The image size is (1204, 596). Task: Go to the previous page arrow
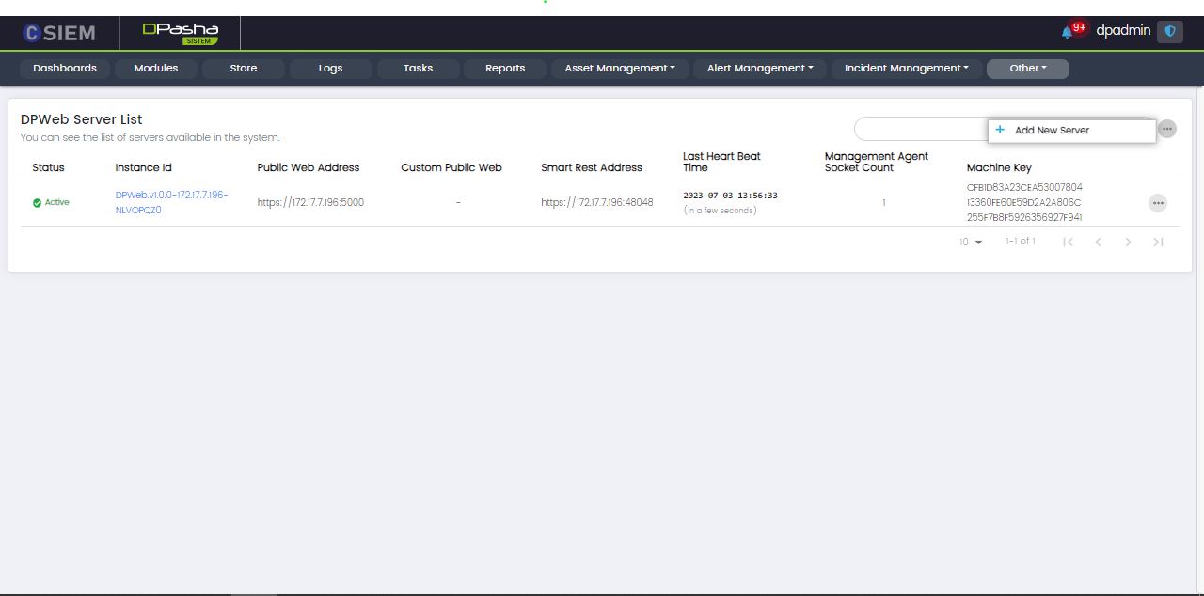(1098, 243)
